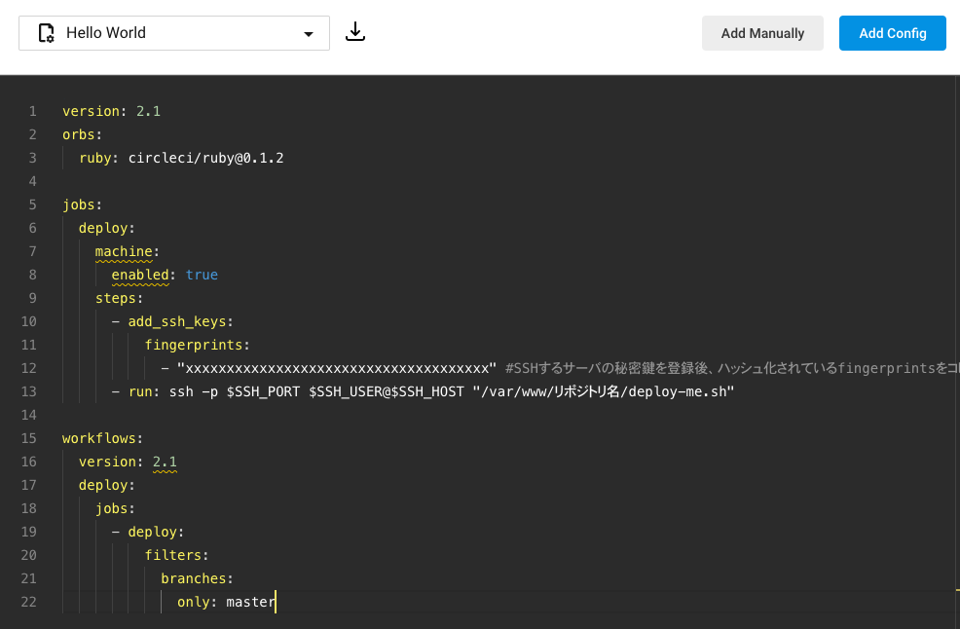The width and height of the screenshot is (960, 629).
Task: Click the 'version: 2.1' text on line 1
Action: (x=111, y=111)
